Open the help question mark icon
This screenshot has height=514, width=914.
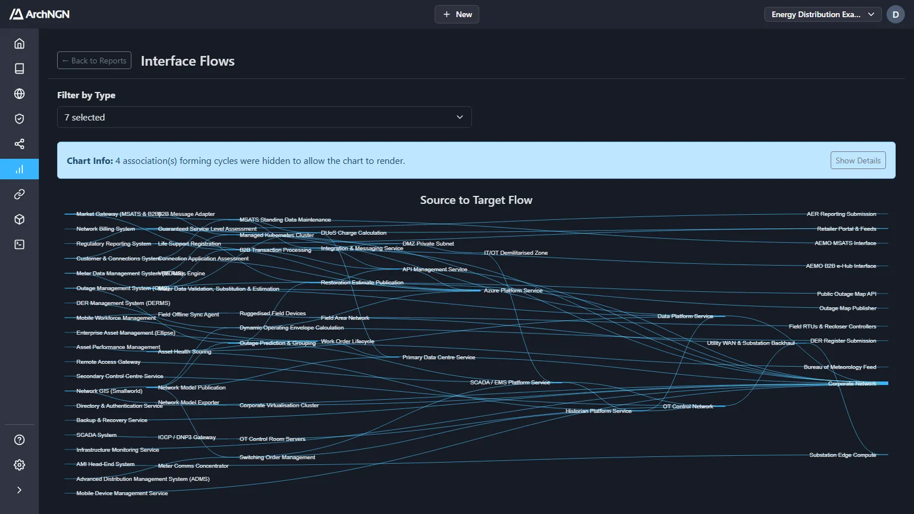coord(19,440)
